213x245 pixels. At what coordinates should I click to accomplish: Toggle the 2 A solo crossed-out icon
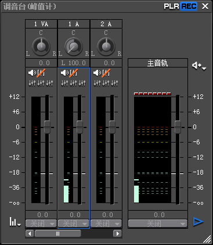(x=106, y=73)
